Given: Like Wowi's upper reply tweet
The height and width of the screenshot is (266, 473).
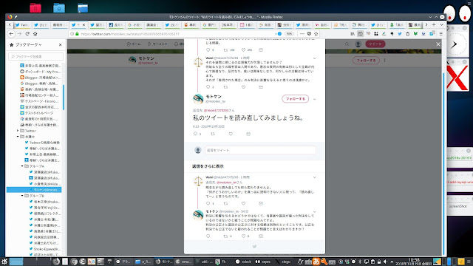Looking at the screenshot, I should [x=243, y=87].
